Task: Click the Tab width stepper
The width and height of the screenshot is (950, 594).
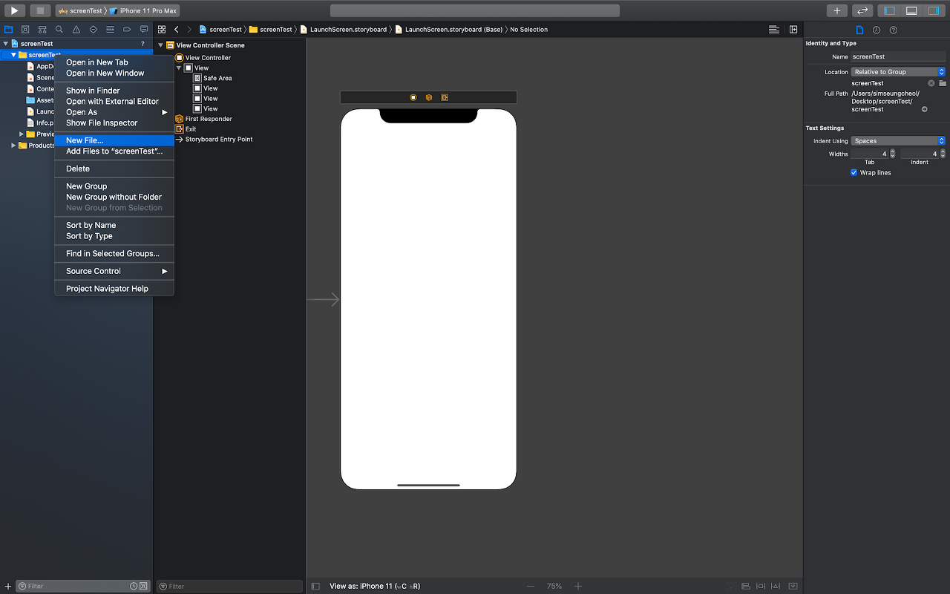Action: point(892,154)
